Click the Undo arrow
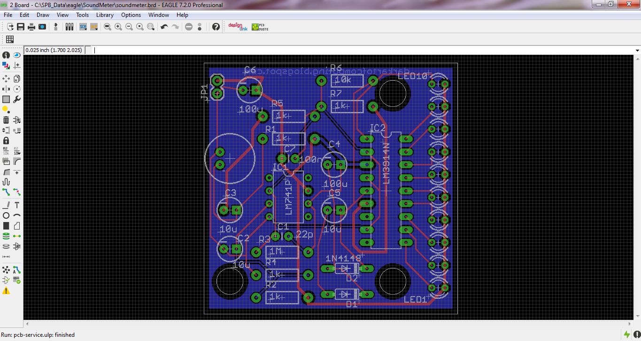This screenshot has height=341, width=641. tap(164, 27)
